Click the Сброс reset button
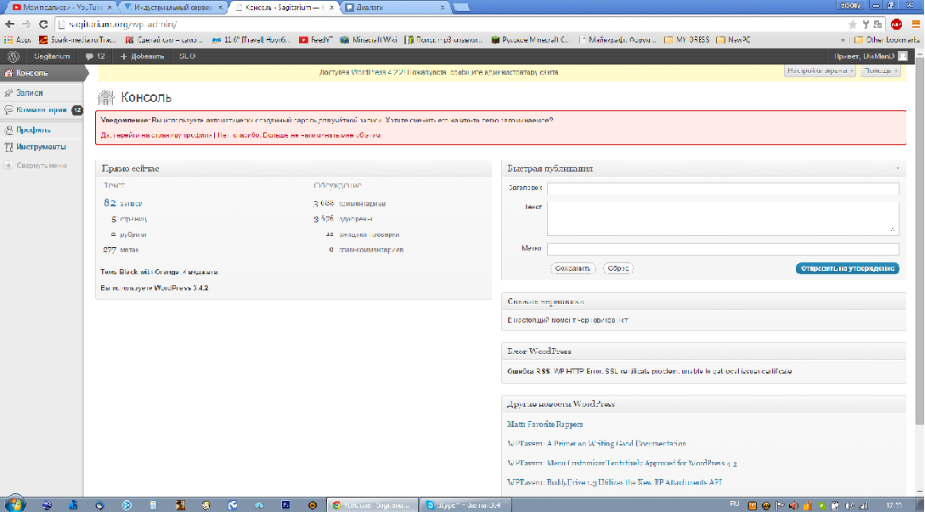 click(x=618, y=268)
